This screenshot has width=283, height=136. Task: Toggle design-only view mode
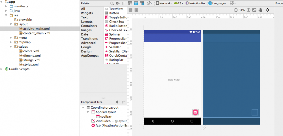pyautogui.click(x=130, y=3)
